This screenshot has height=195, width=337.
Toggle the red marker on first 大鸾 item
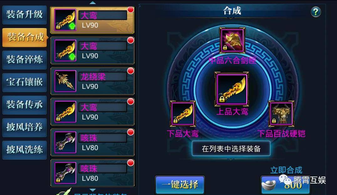[131, 10]
